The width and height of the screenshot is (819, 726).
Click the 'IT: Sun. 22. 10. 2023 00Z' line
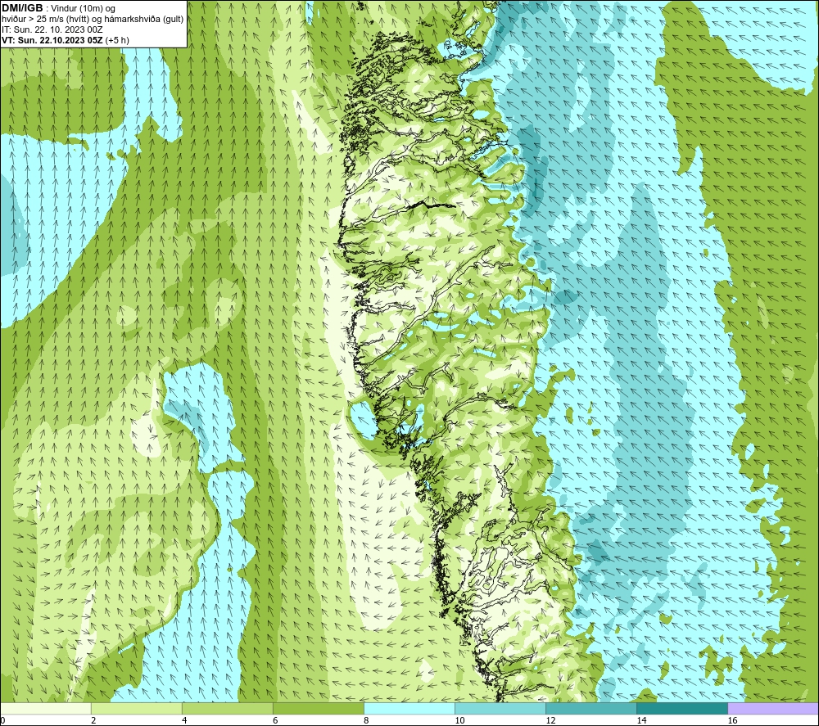(52, 29)
